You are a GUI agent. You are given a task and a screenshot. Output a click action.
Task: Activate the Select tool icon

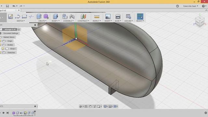tap(140, 17)
